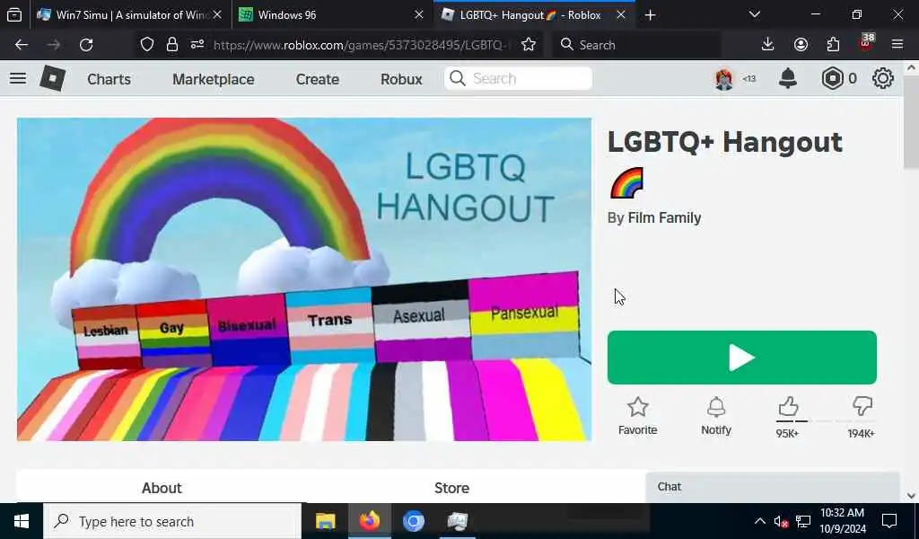Open site permissions icon in address bar
This screenshot has width=919, height=539.
coord(197,45)
